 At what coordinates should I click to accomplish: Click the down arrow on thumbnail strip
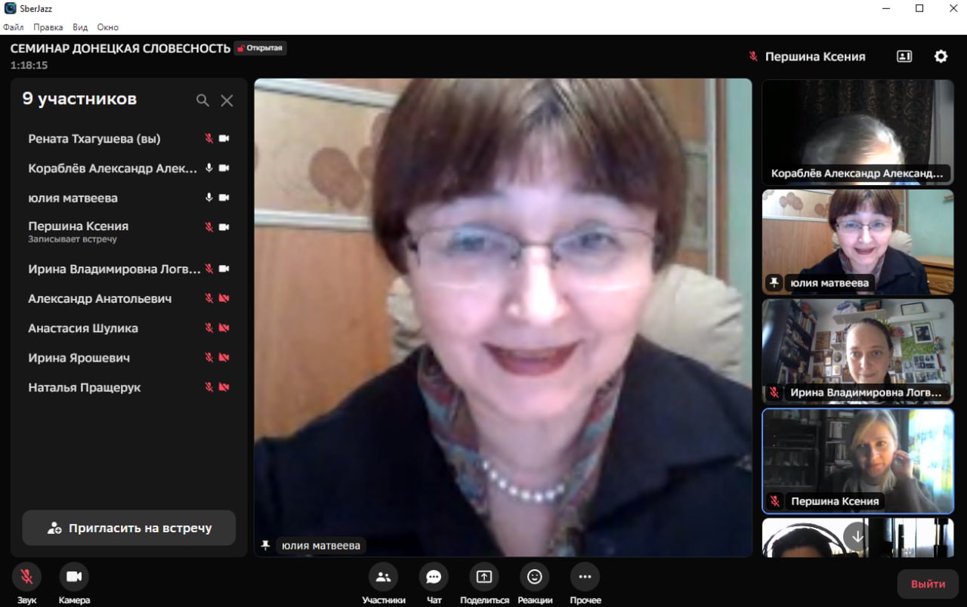[x=857, y=535]
